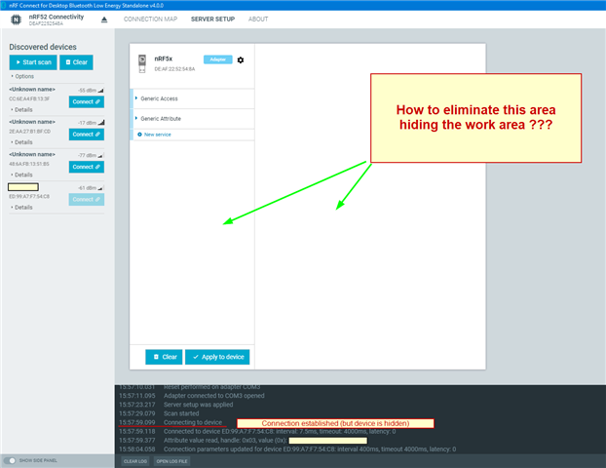Screen dimensions: 606x468
Task: Click the nRF52 chip device icon
Action: [16, 19]
